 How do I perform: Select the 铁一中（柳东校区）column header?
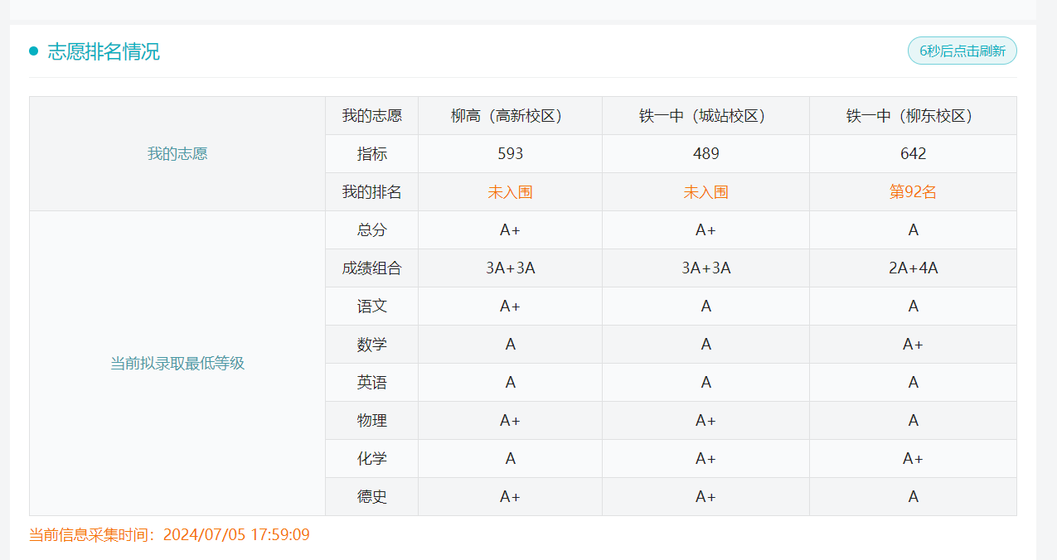(913, 116)
